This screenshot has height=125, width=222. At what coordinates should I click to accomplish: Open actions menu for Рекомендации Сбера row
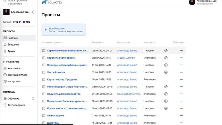point(181,87)
